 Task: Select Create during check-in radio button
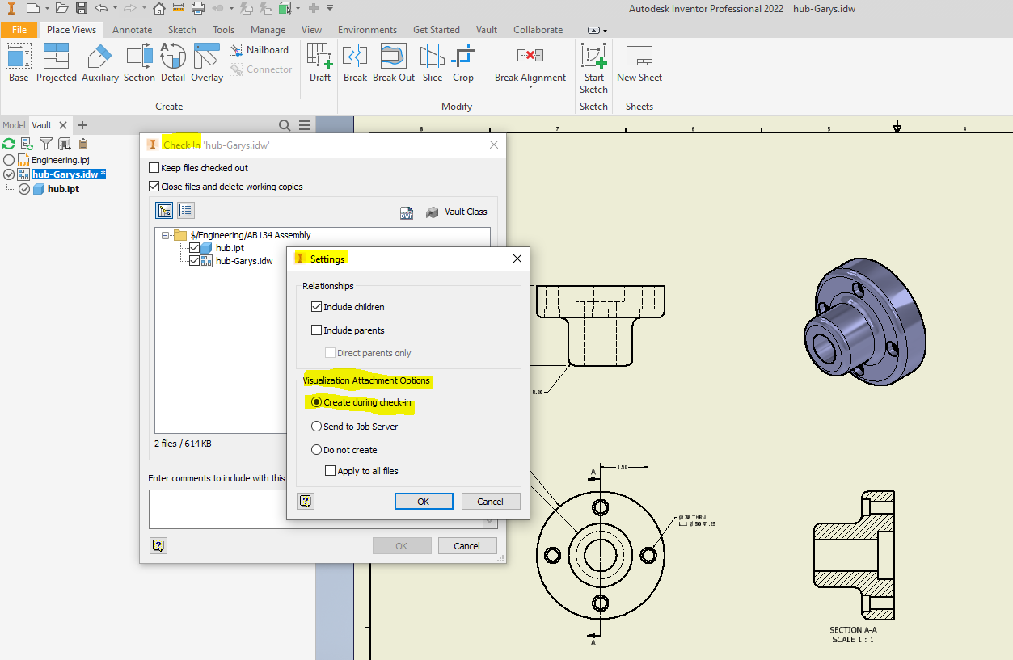click(316, 402)
